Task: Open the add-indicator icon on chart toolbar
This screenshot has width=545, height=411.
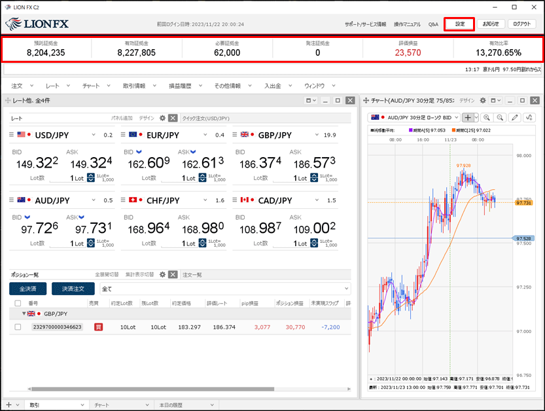Action: pyautogui.click(x=530, y=118)
